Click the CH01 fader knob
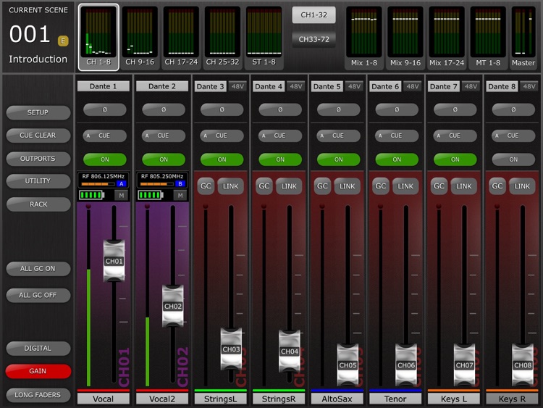543x408 pixels. (x=114, y=261)
